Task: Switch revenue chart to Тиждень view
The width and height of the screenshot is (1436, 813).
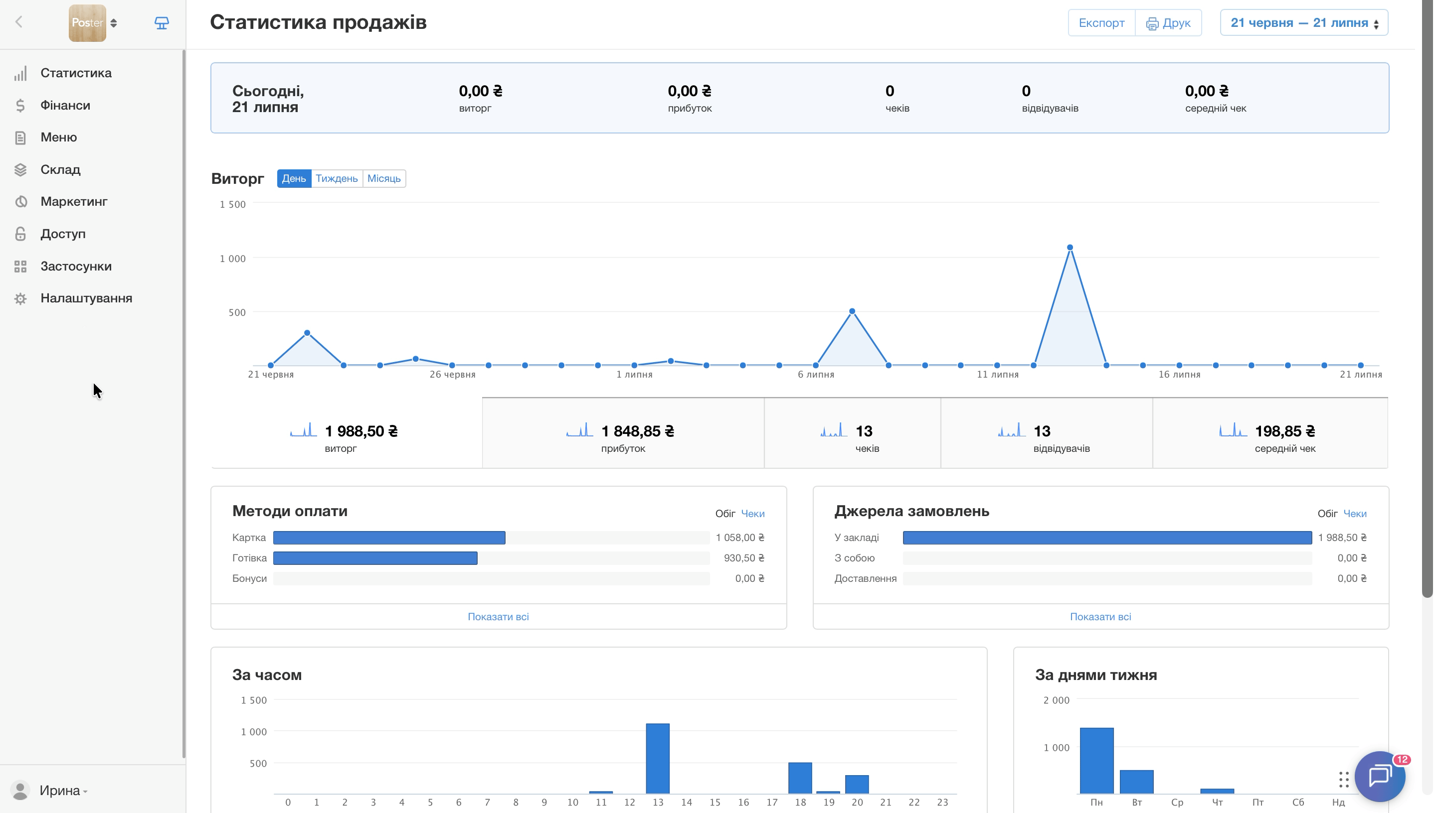Action: 337,179
